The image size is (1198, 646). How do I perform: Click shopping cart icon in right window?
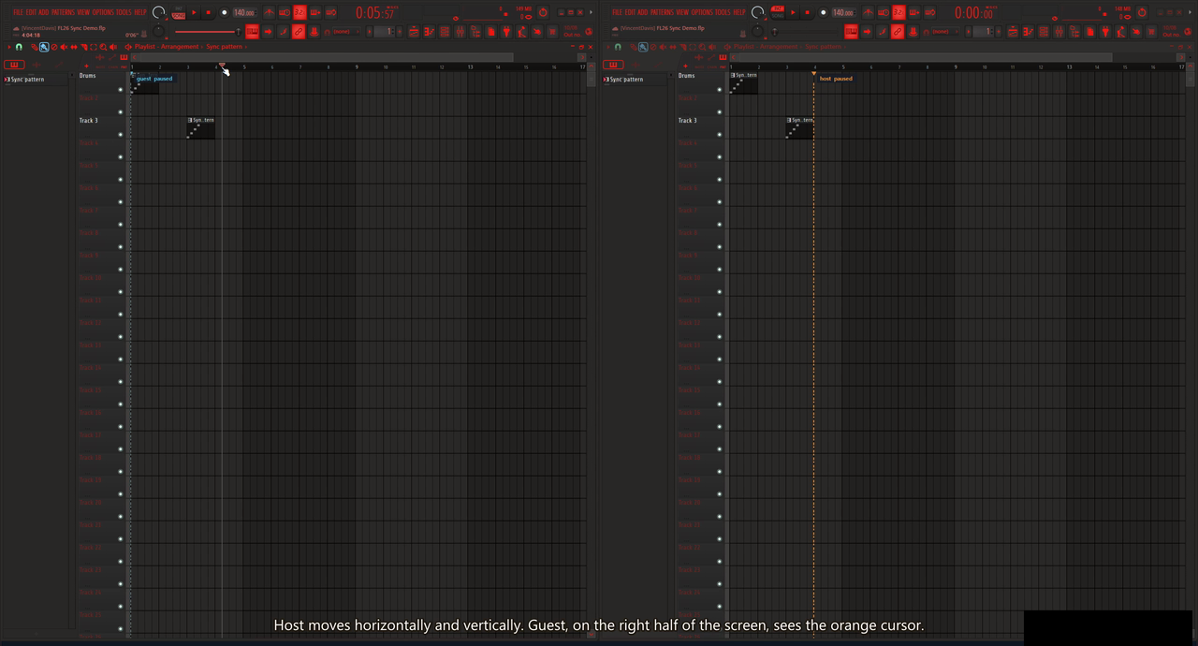tap(1151, 32)
